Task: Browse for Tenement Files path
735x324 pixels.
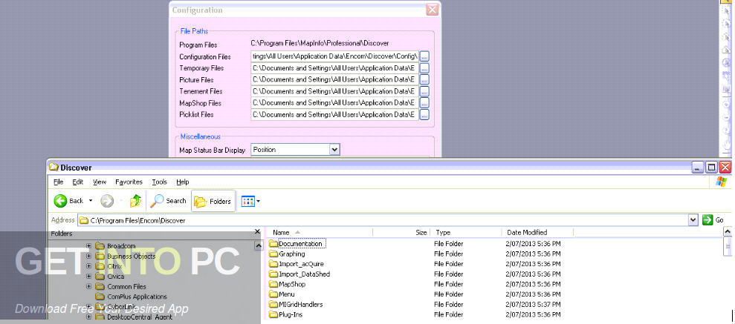Action: 424,91
